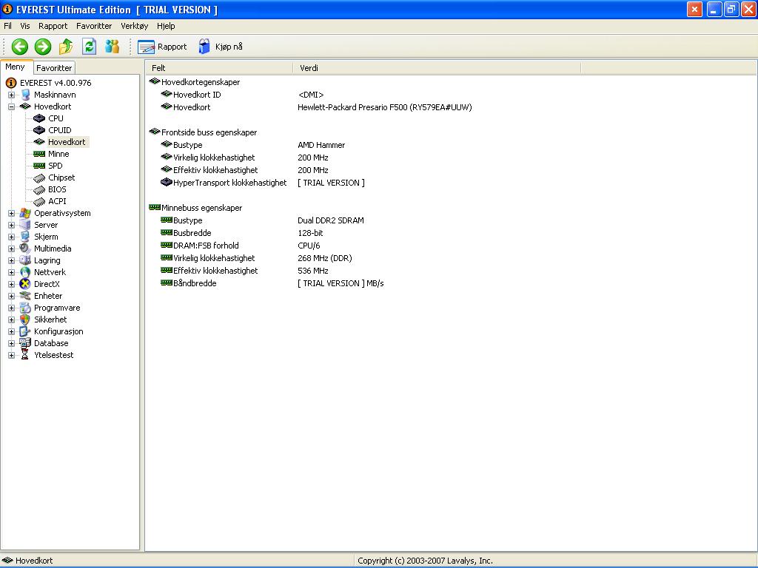Click the green Forward arrow toolbar icon

pyautogui.click(x=43, y=47)
